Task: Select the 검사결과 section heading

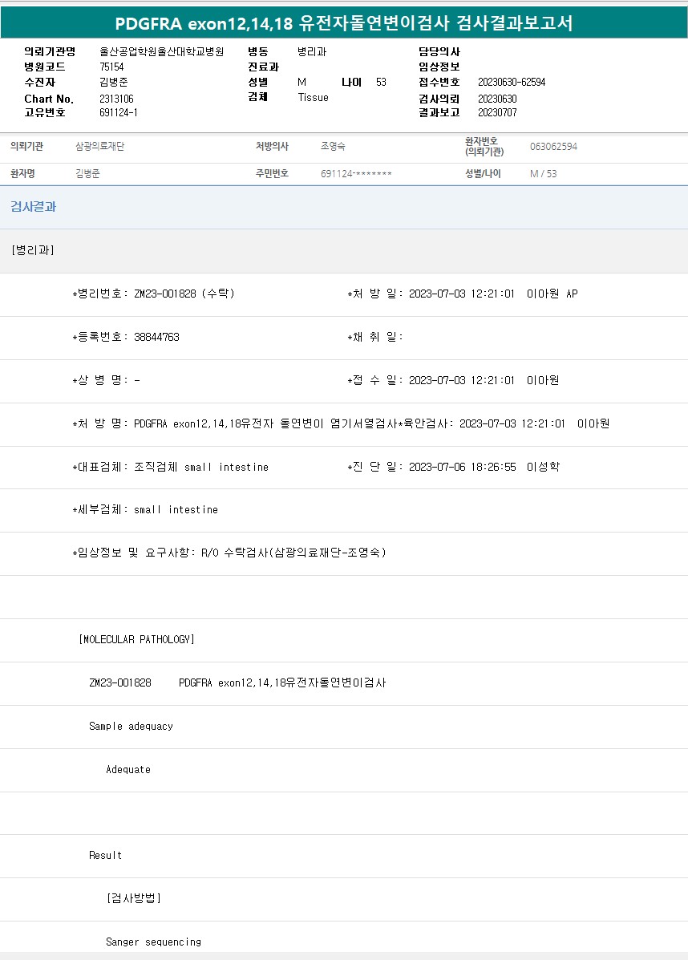Action: pyautogui.click(x=34, y=207)
